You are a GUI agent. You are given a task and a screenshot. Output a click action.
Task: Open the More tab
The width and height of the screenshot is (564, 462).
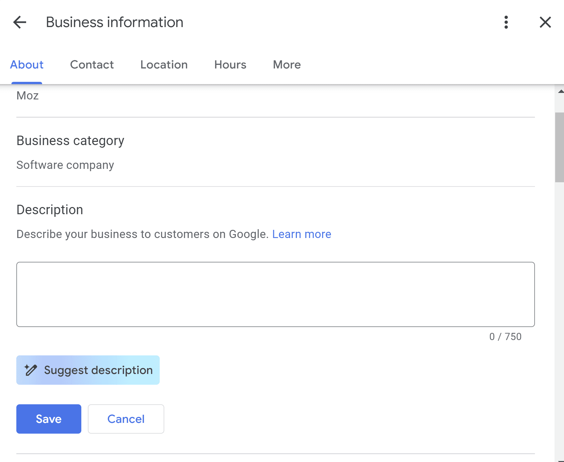(x=287, y=65)
